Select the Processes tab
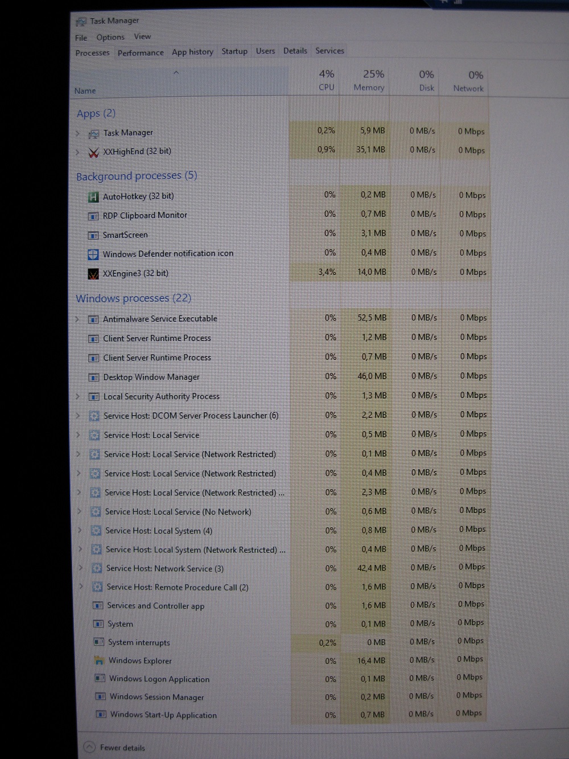569x759 pixels. 92,53
